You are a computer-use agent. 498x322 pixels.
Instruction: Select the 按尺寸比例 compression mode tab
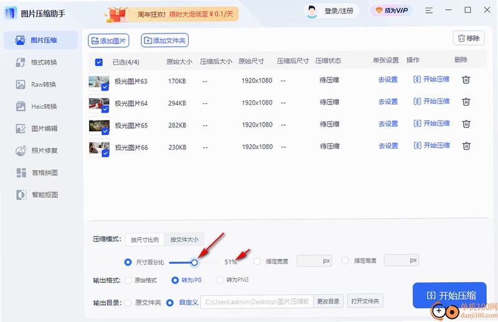pyautogui.click(x=145, y=240)
